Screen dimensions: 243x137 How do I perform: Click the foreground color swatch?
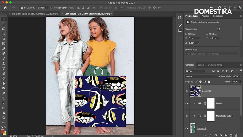click(3, 131)
